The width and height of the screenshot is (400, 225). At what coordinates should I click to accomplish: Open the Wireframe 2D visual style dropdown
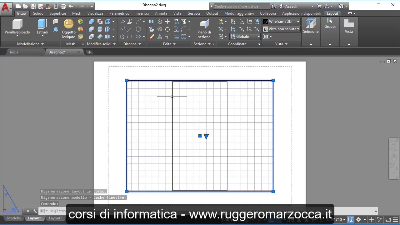282,22
